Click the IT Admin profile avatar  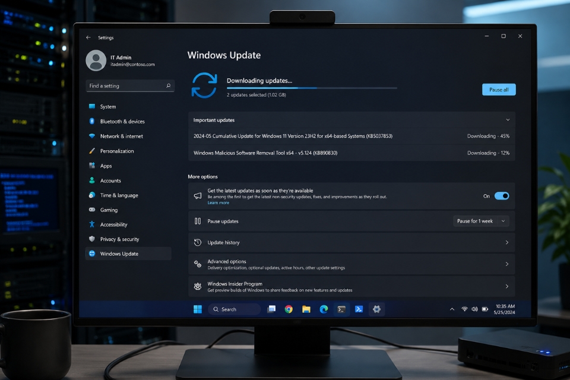[96, 61]
